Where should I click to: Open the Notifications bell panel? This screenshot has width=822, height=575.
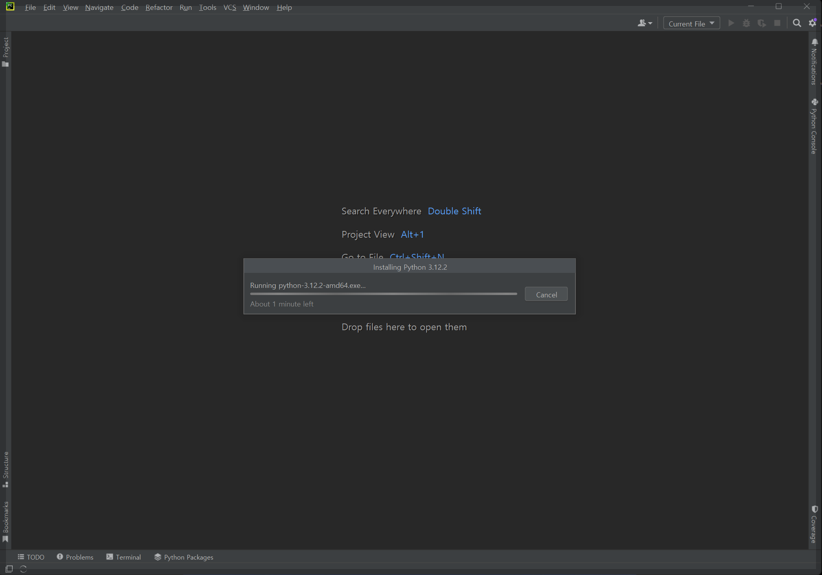tap(814, 61)
